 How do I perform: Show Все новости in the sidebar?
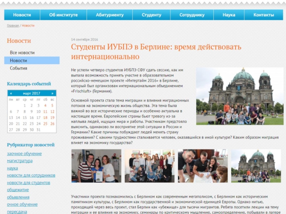click(x=22, y=53)
